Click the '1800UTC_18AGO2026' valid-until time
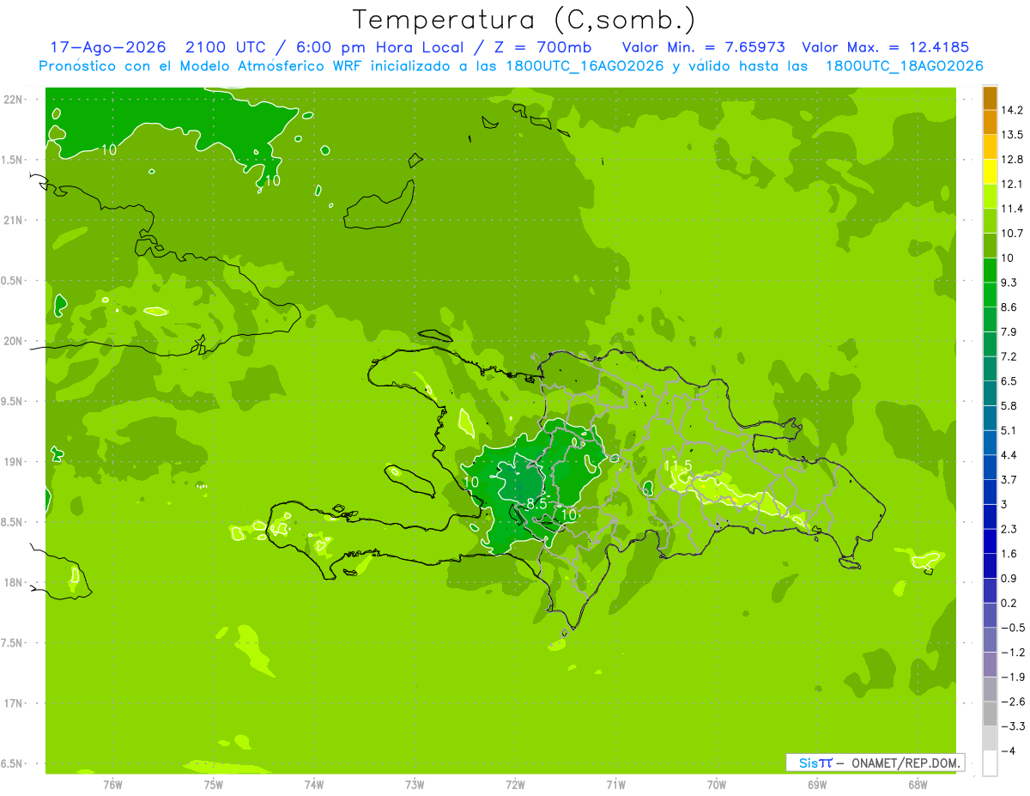Viewport: 1030px width, 796px height. click(x=904, y=66)
